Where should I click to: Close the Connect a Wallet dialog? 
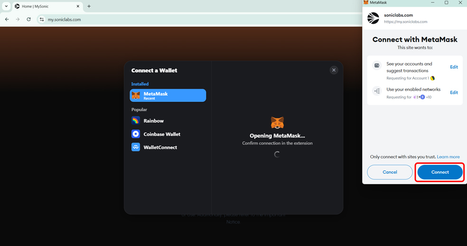(x=334, y=70)
